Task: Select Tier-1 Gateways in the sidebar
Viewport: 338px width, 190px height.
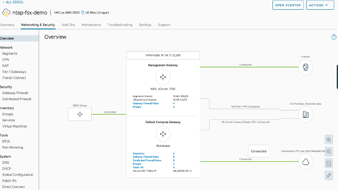Action: (14, 72)
